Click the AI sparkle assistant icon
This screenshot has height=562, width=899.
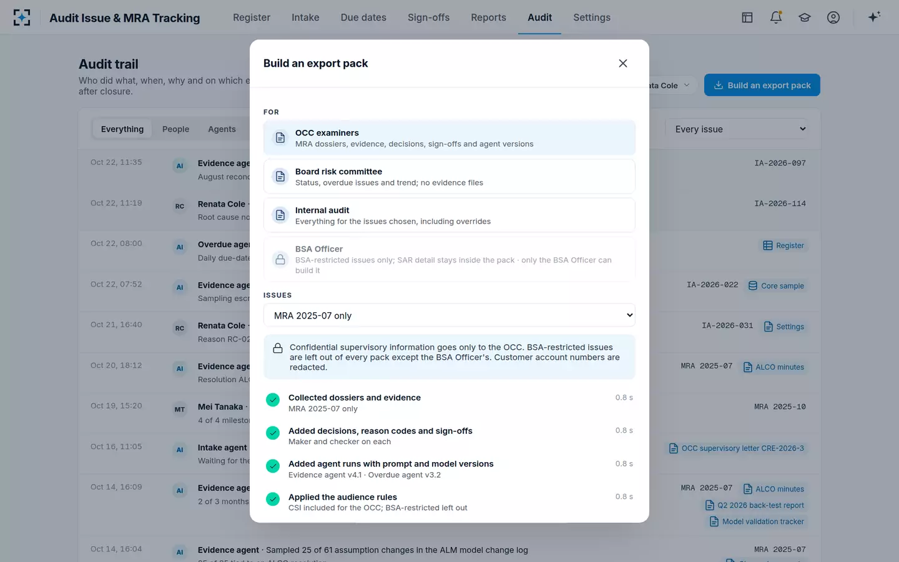click(x=874, y=17)
